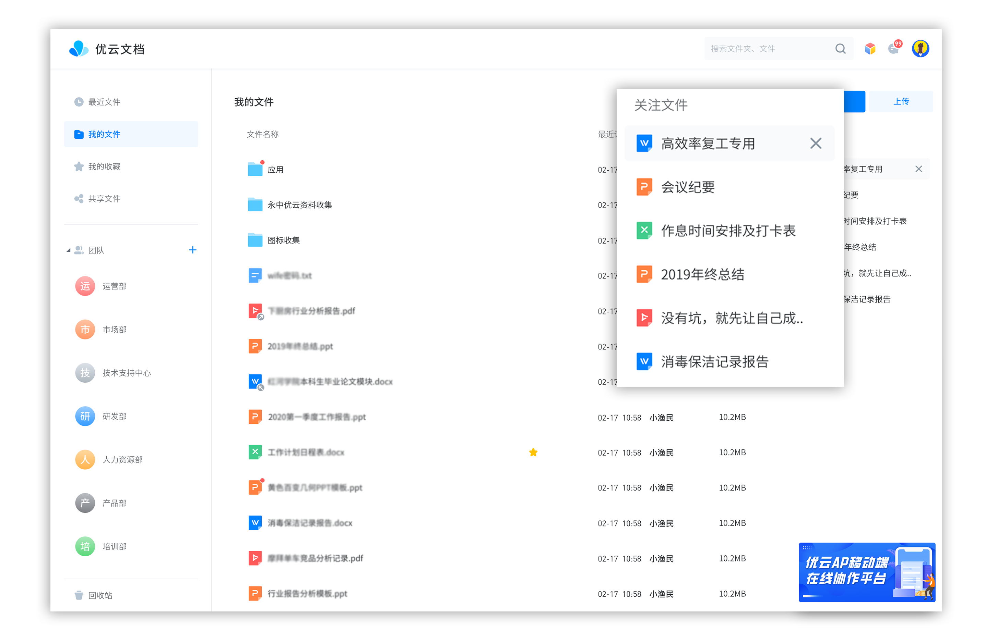Click the X beside 率复工专用 behind popup
This screenshot has width=985, height=644.
[x=918, y=169]
